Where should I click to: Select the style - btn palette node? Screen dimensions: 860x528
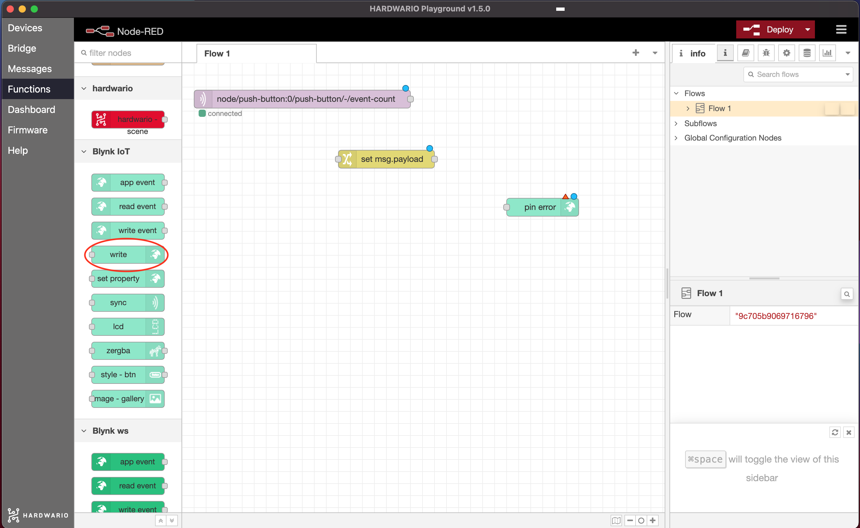click(128, 375)
